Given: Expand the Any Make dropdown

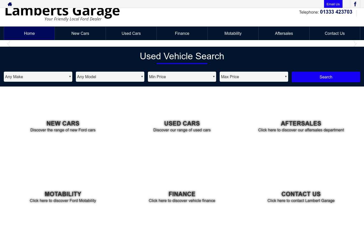Looking at the screenshot, I should 38,77.
